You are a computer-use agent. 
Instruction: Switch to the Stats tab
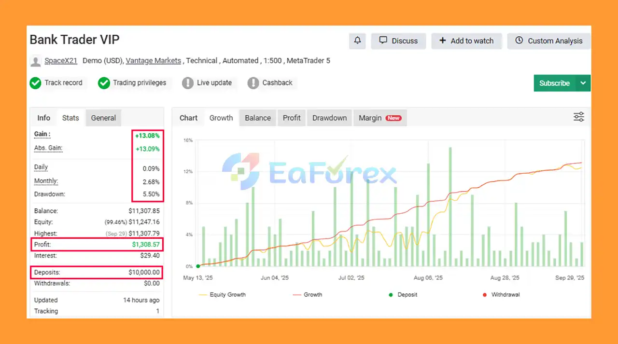coord(70,118)
